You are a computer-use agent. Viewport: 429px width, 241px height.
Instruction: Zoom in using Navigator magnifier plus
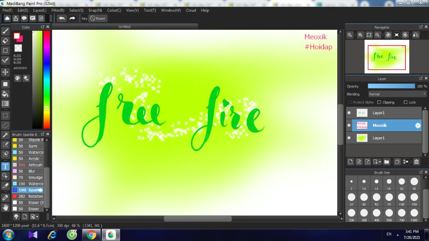click(x=360, y=35)
